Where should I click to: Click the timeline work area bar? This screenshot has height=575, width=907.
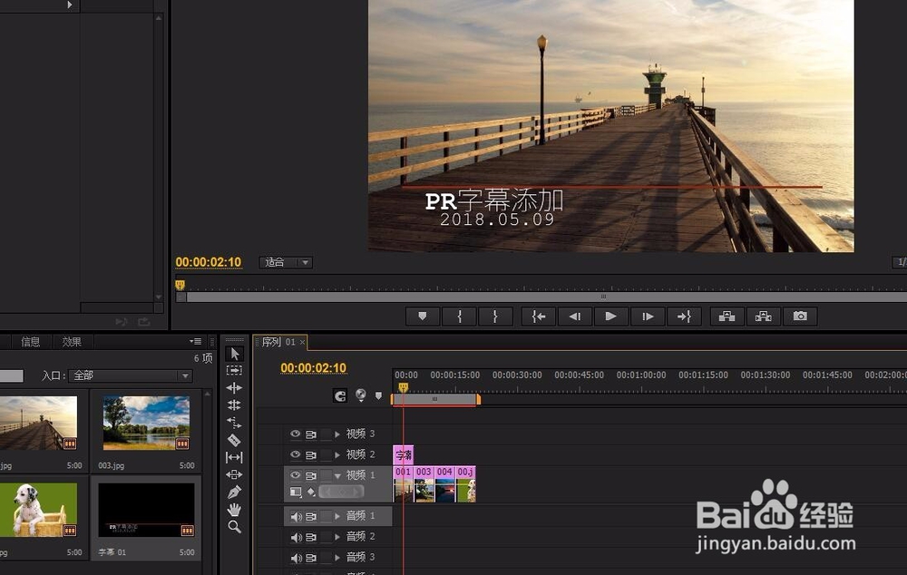(435, 399)
